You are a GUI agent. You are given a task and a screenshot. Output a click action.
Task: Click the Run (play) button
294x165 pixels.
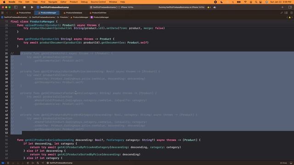(x=32, y=7)
